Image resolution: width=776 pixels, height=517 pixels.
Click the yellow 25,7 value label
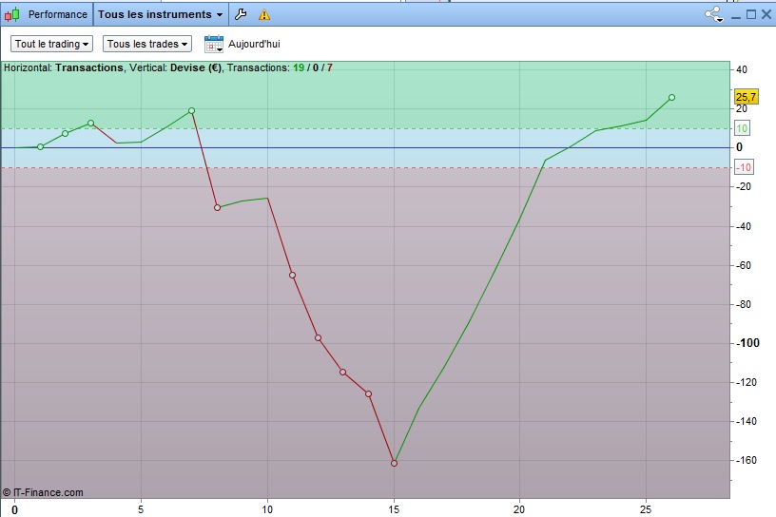coord(746,97)
